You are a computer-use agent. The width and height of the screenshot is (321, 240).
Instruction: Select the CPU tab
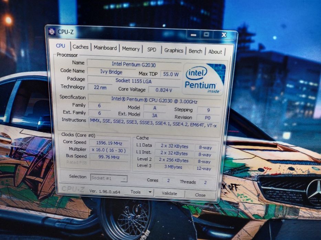[61, 46]
